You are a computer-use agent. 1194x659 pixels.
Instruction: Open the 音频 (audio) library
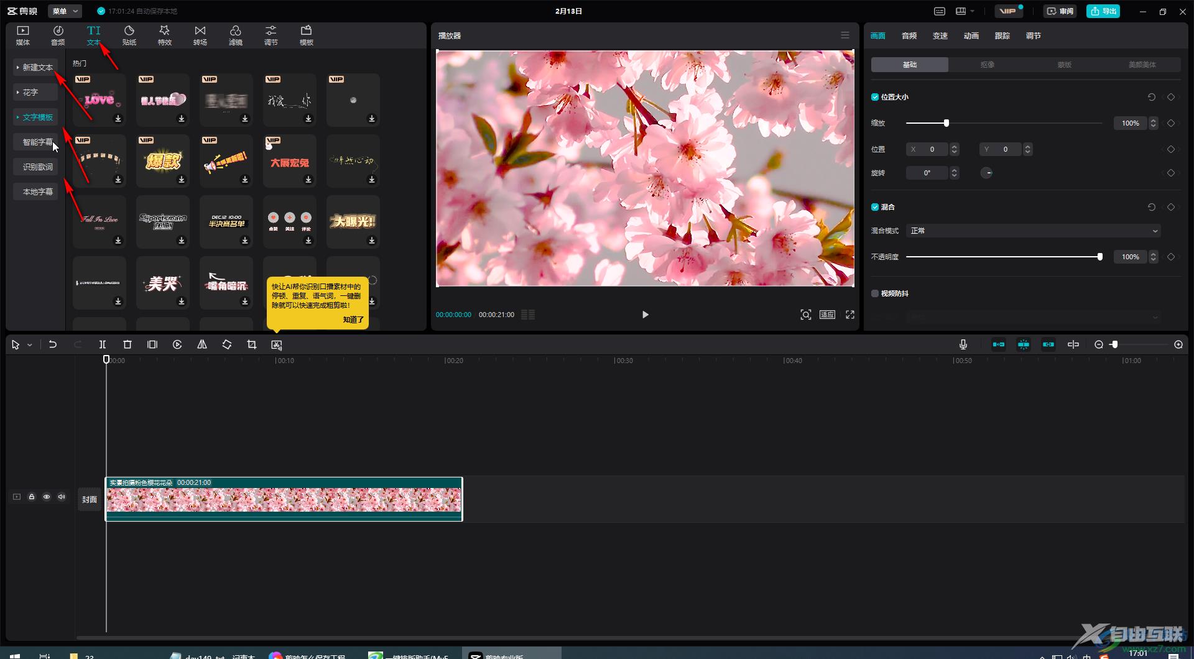pos(58,35)
